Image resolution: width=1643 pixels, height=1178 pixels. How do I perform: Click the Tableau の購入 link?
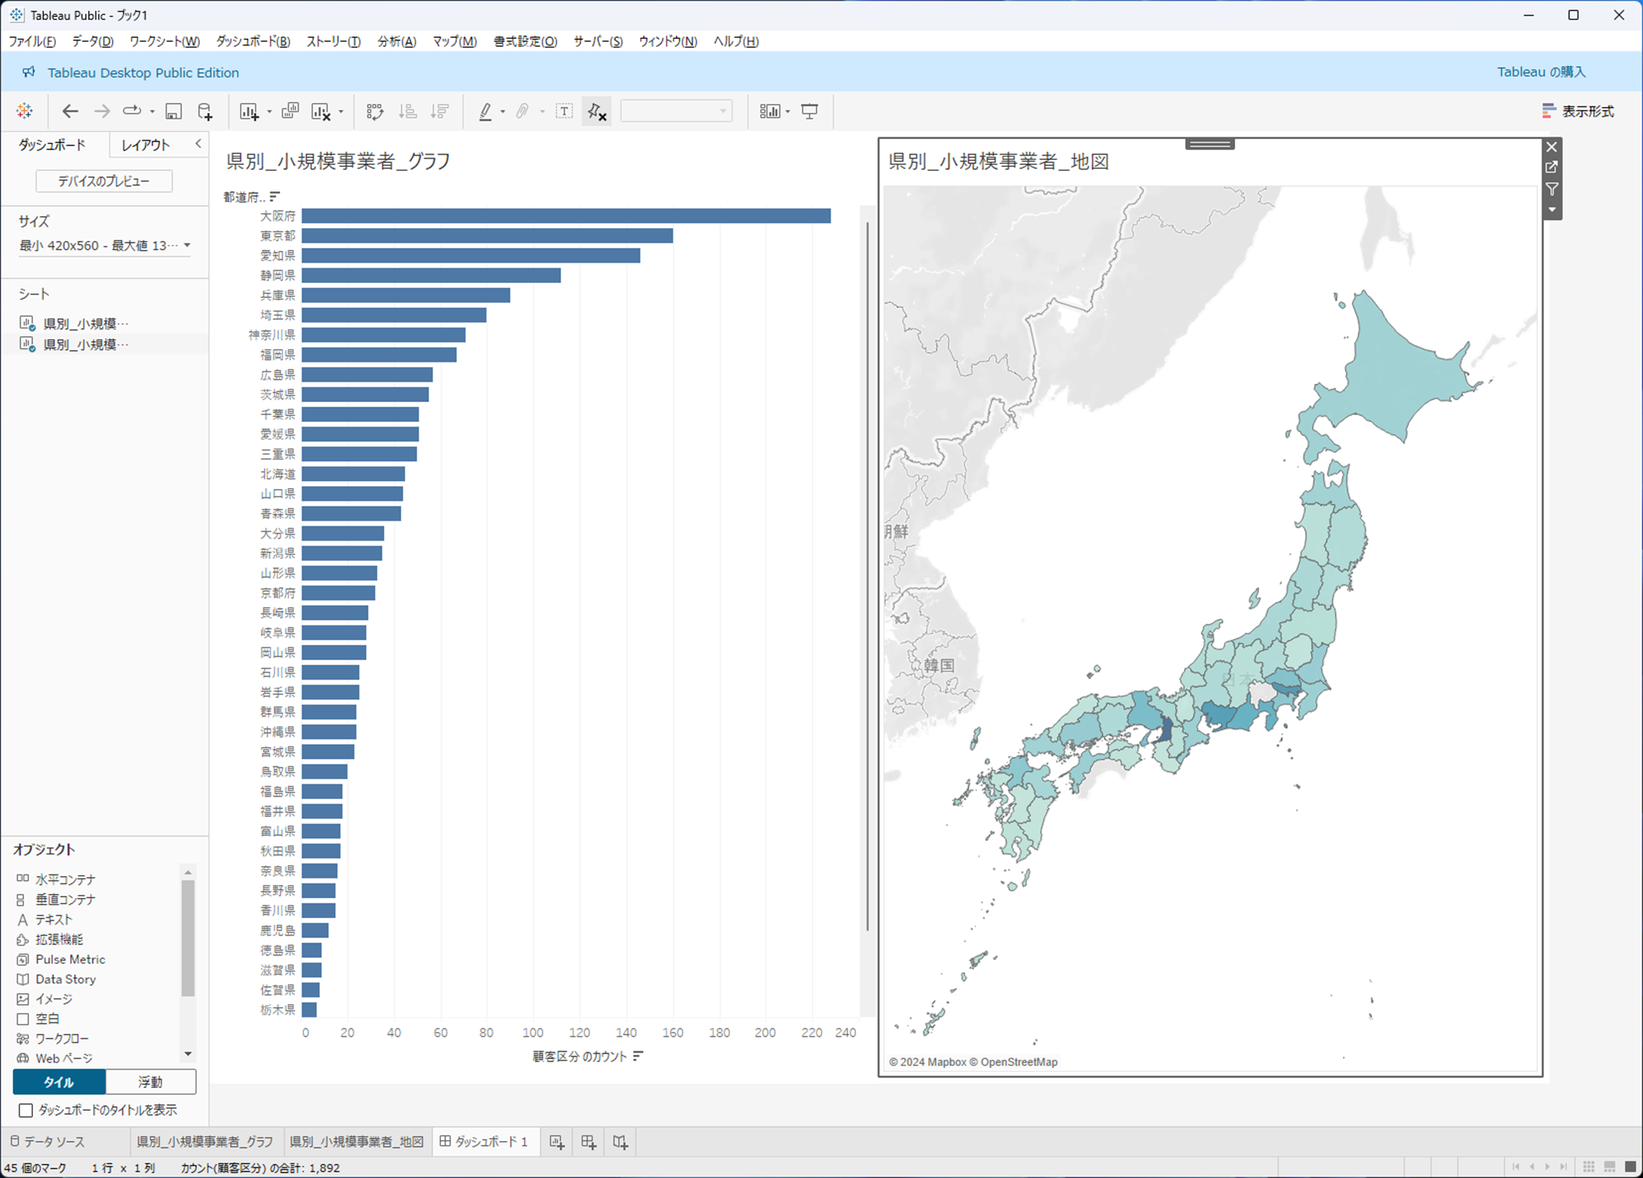[1541, 72]
